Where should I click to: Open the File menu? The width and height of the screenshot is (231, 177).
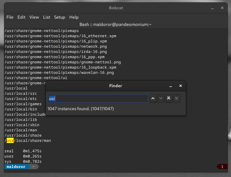coord(10,17)
